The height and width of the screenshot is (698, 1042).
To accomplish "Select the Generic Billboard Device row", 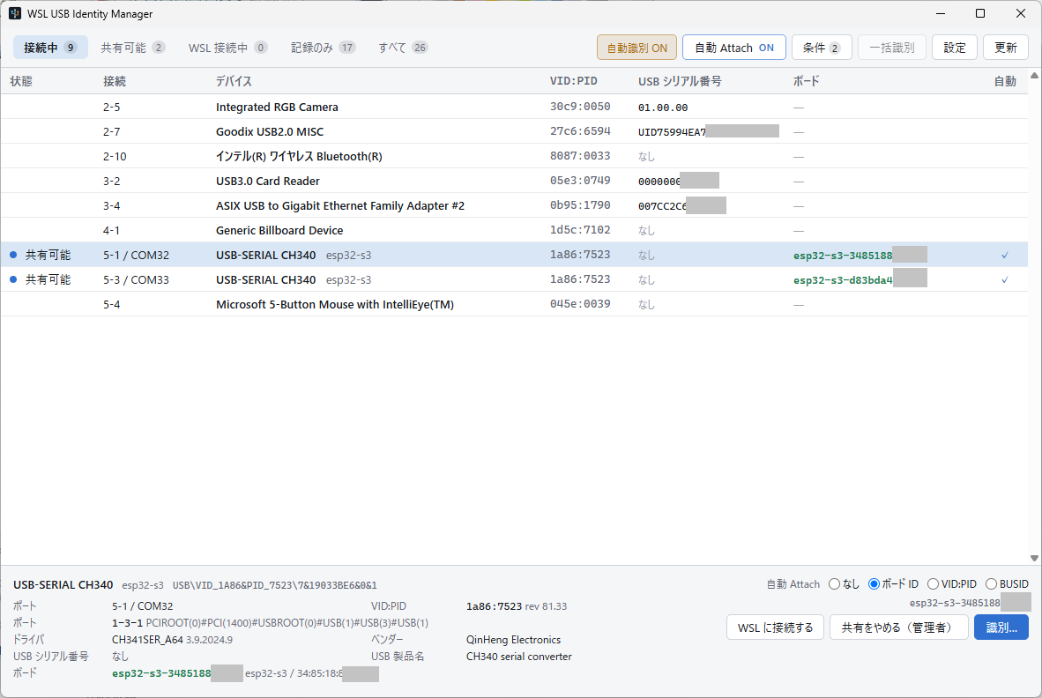I will point(514,230).
